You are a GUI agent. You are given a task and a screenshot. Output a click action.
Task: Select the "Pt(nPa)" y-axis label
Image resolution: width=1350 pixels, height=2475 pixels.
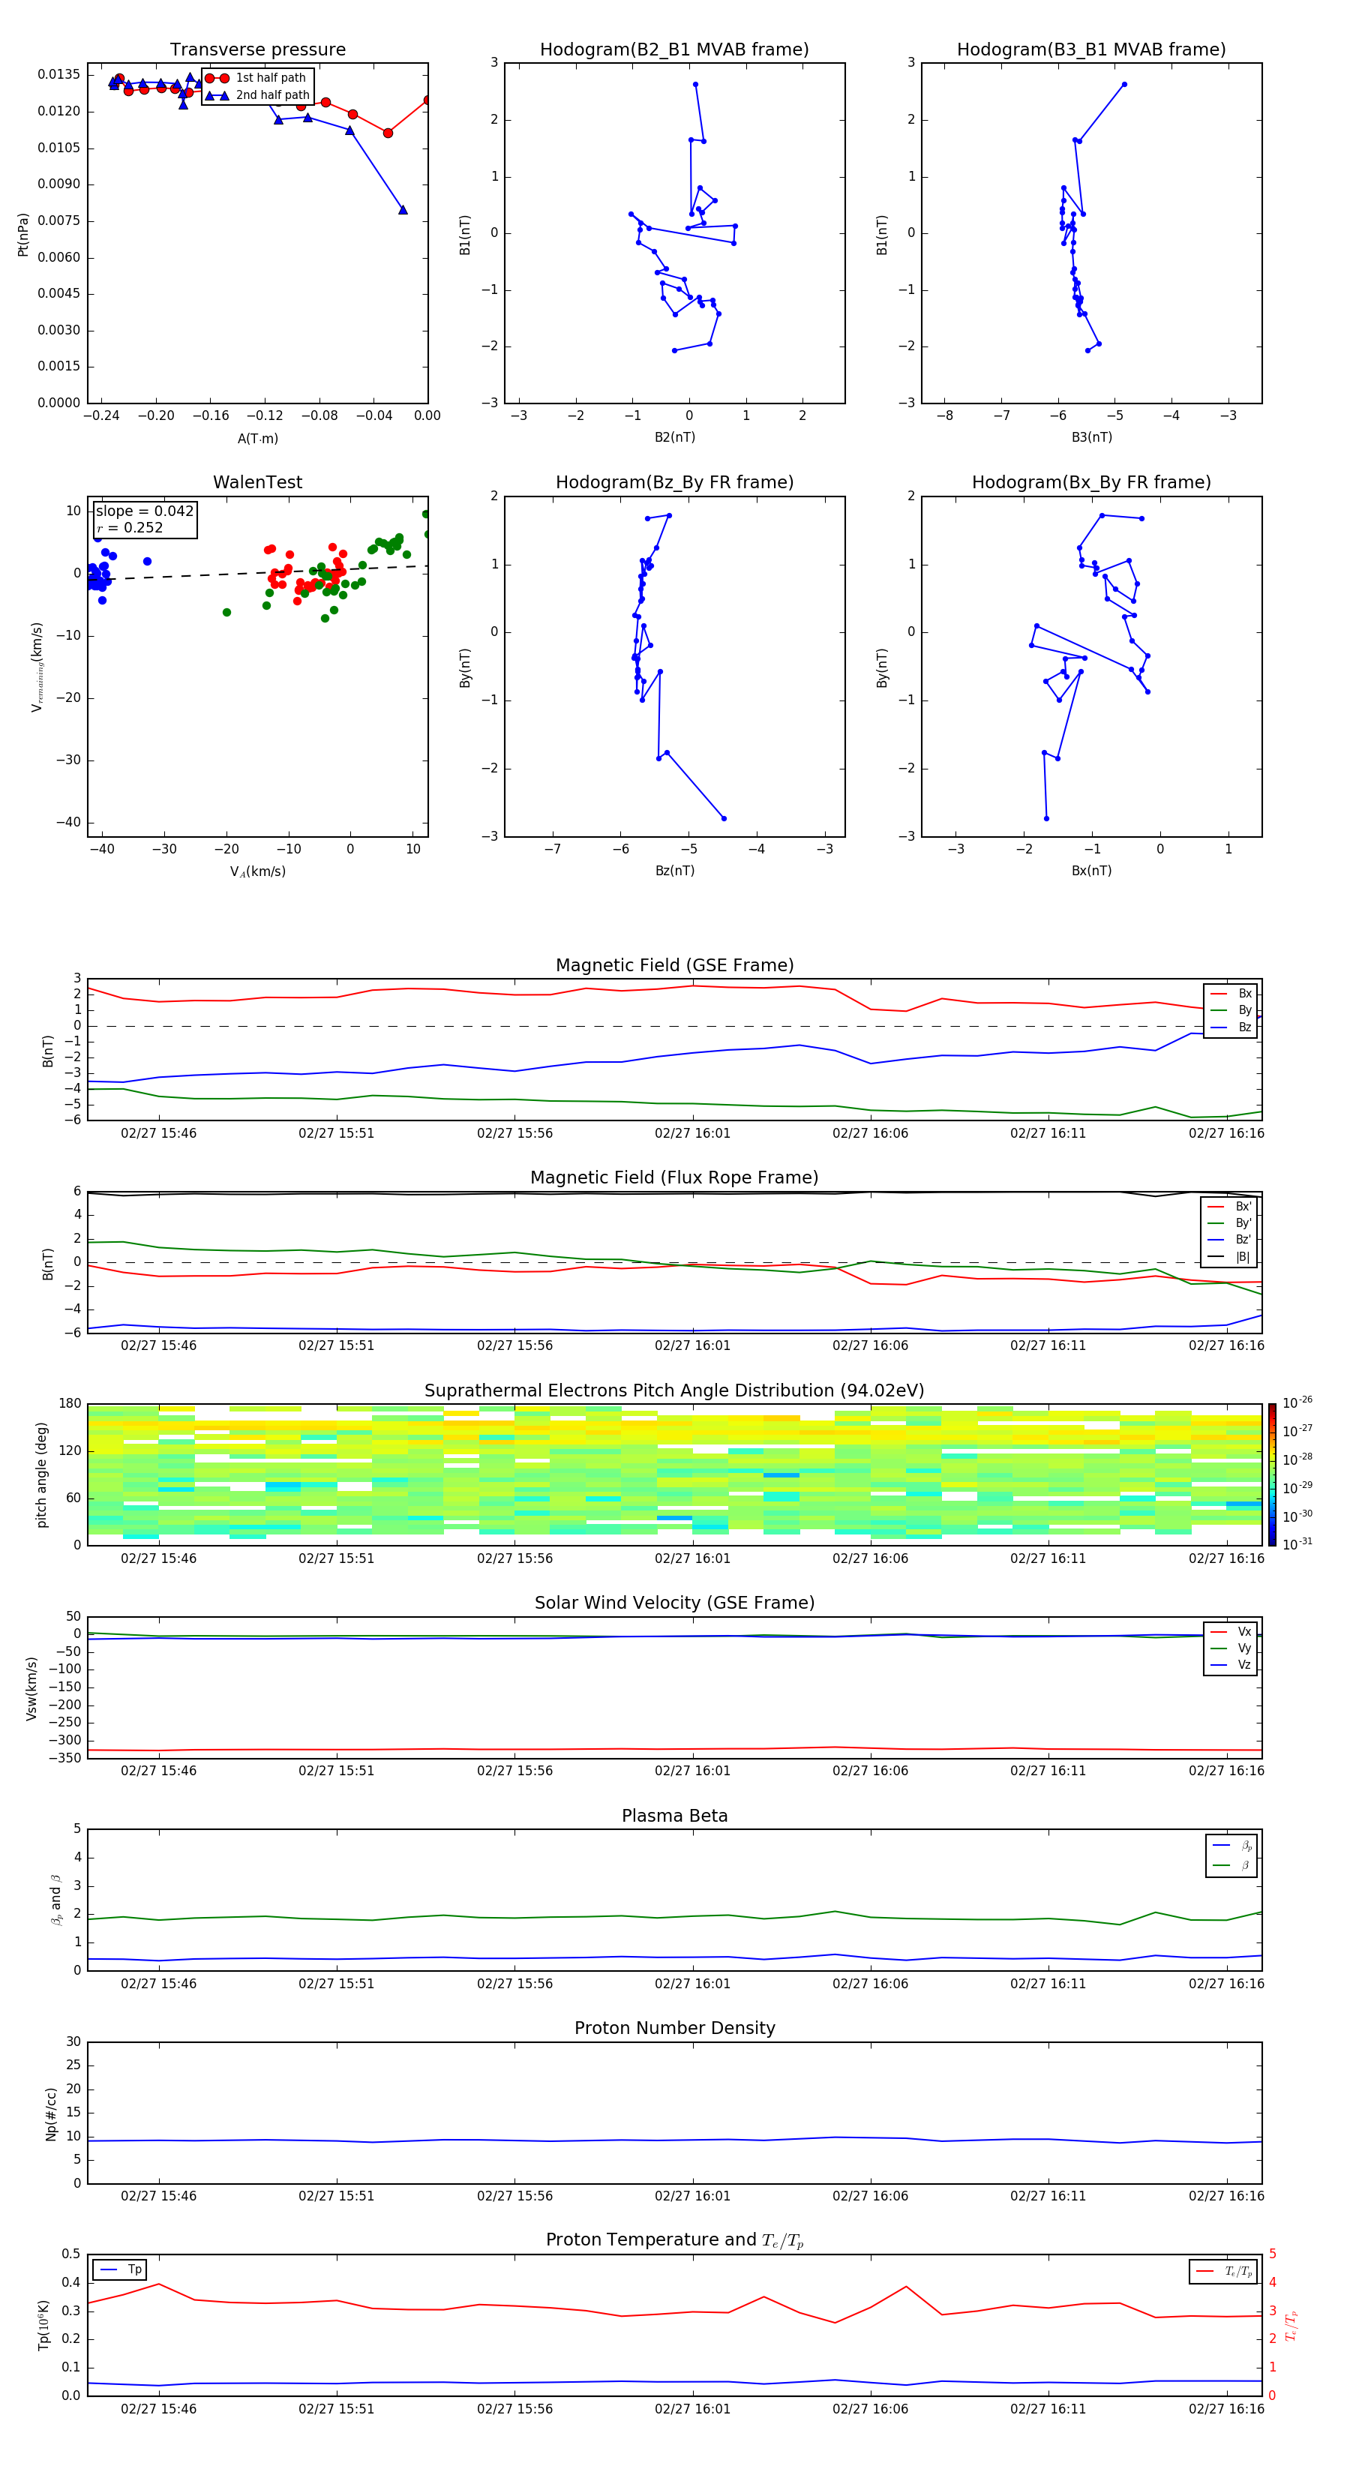(23, 235)
